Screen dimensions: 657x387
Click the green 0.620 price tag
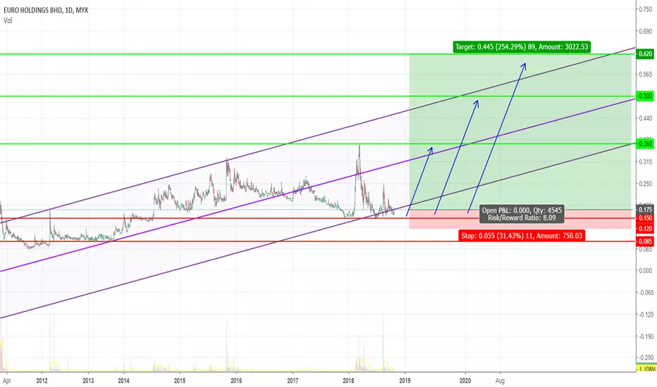[645, 54]
